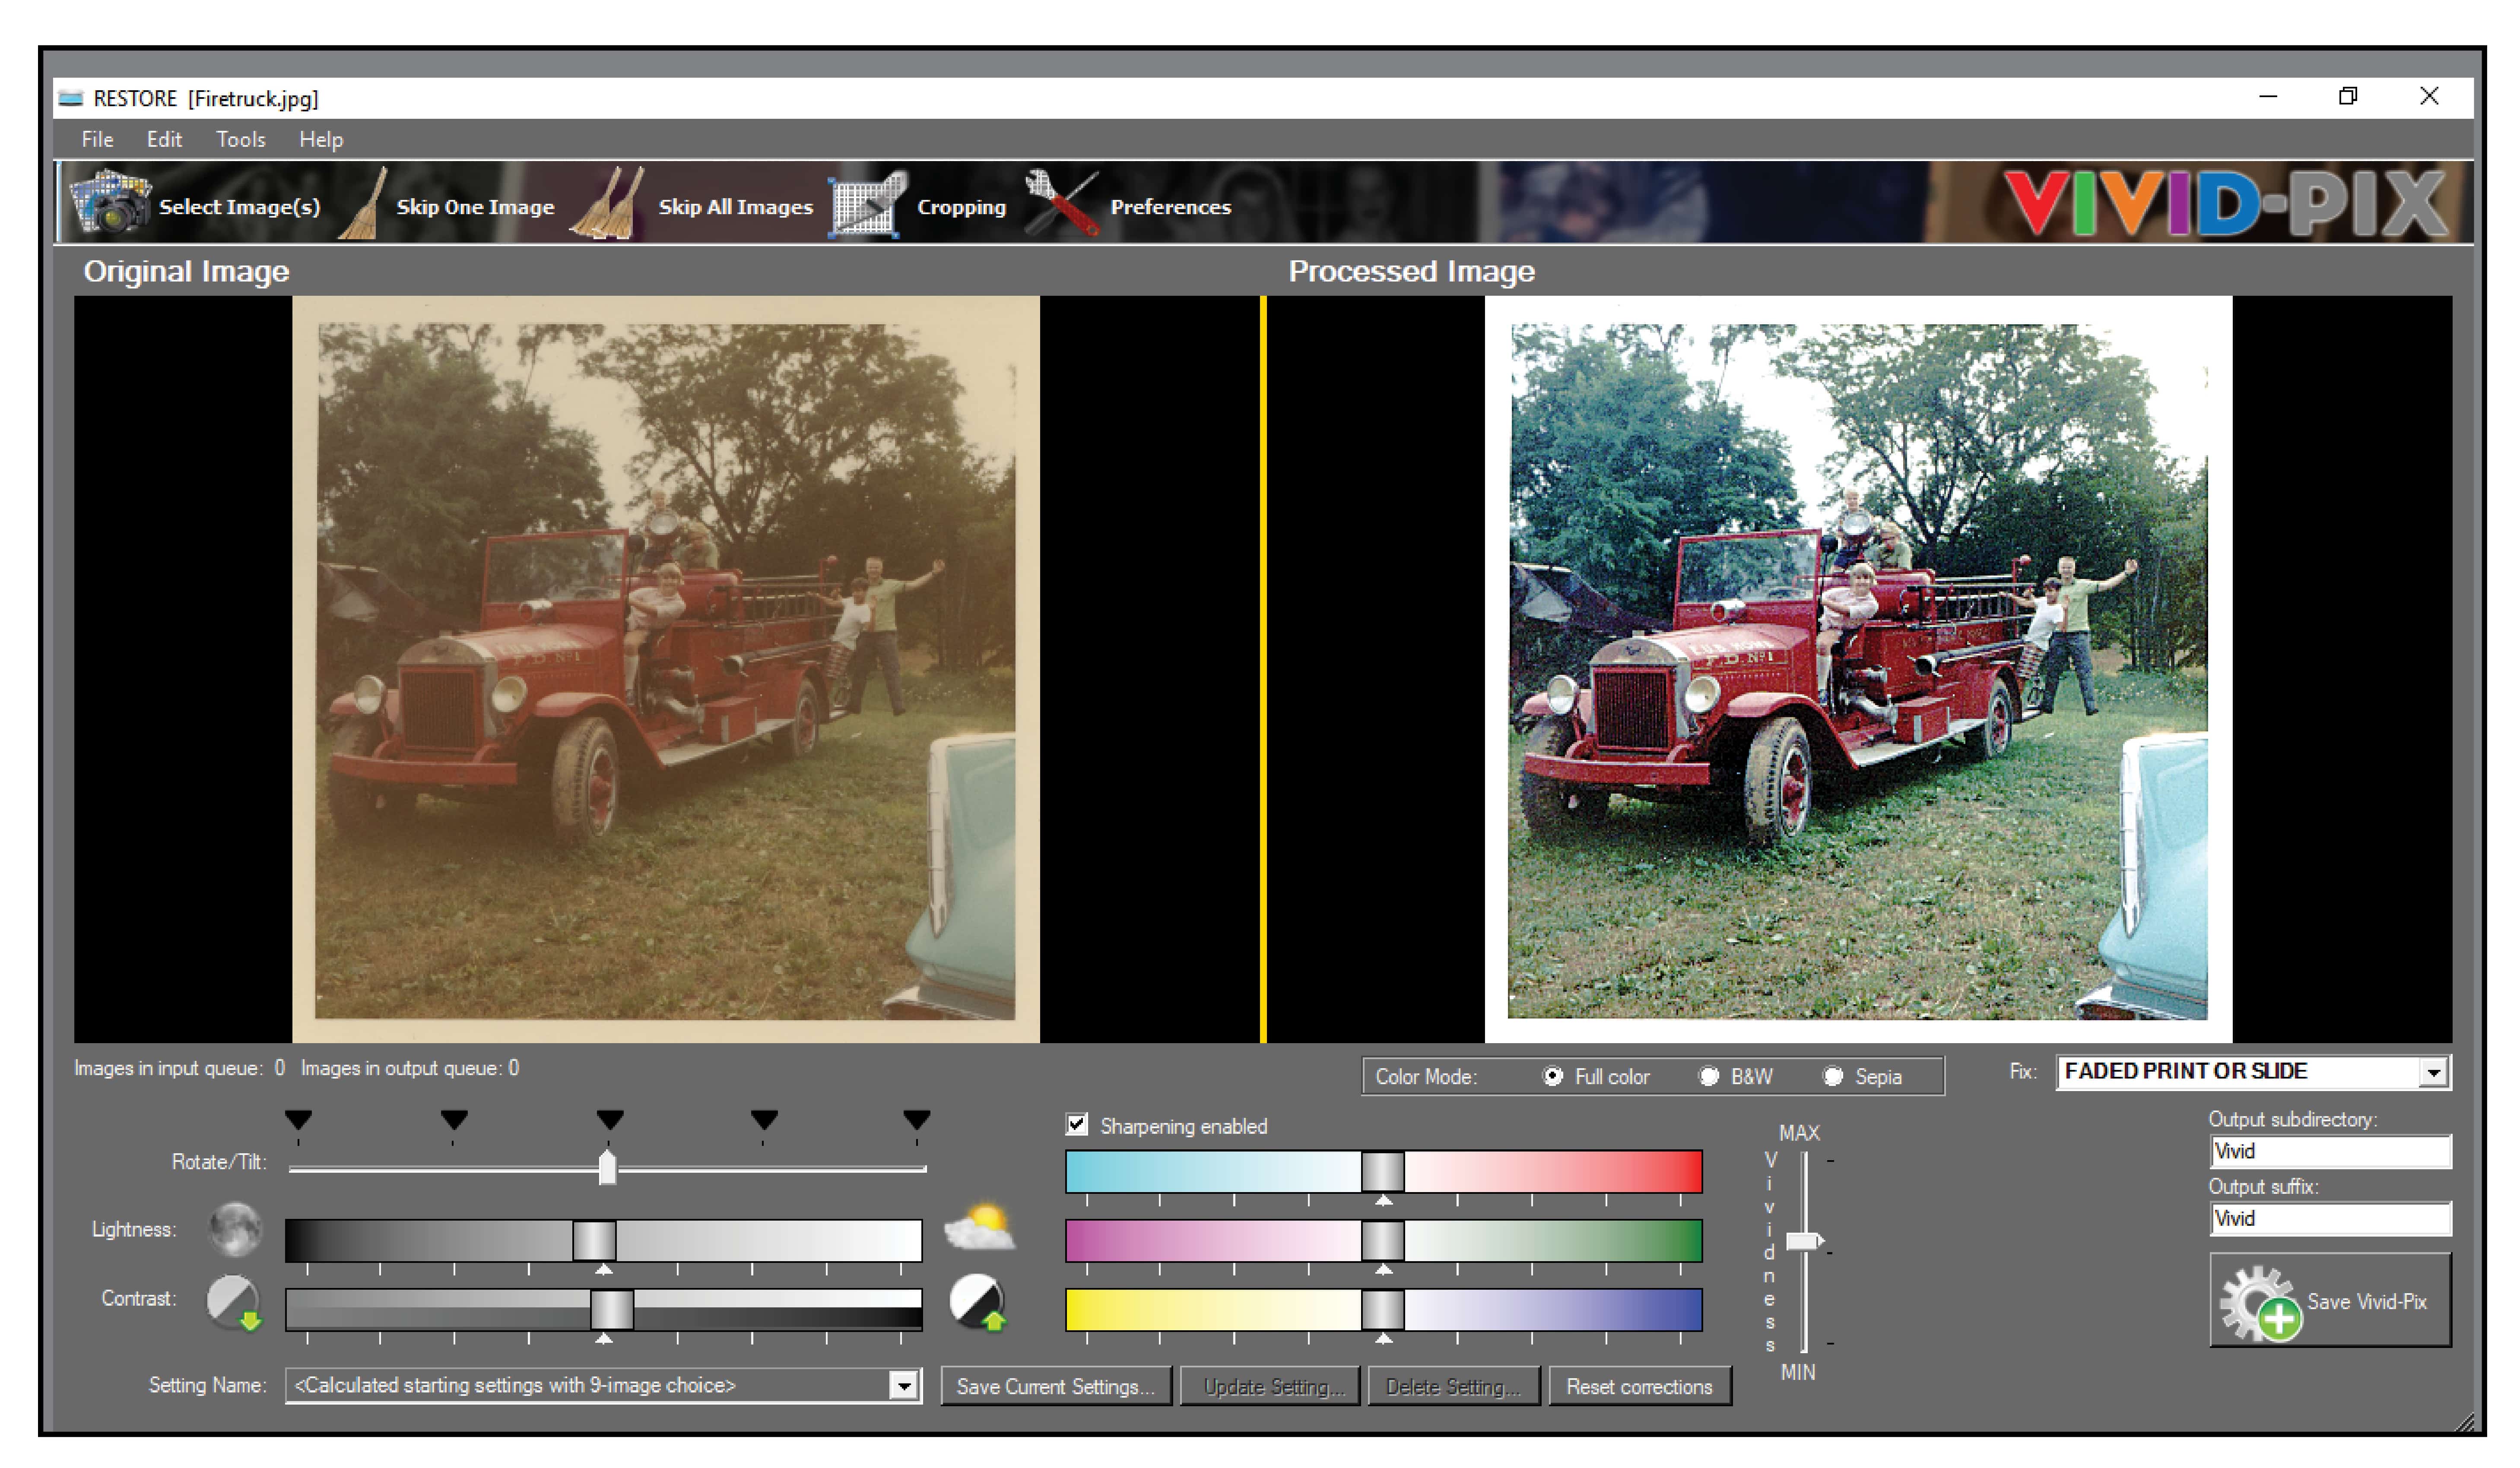Click the MAX label above Vividness
The image size is (2520, 1468).
pyautogui.click(x=1799, y=1133)
